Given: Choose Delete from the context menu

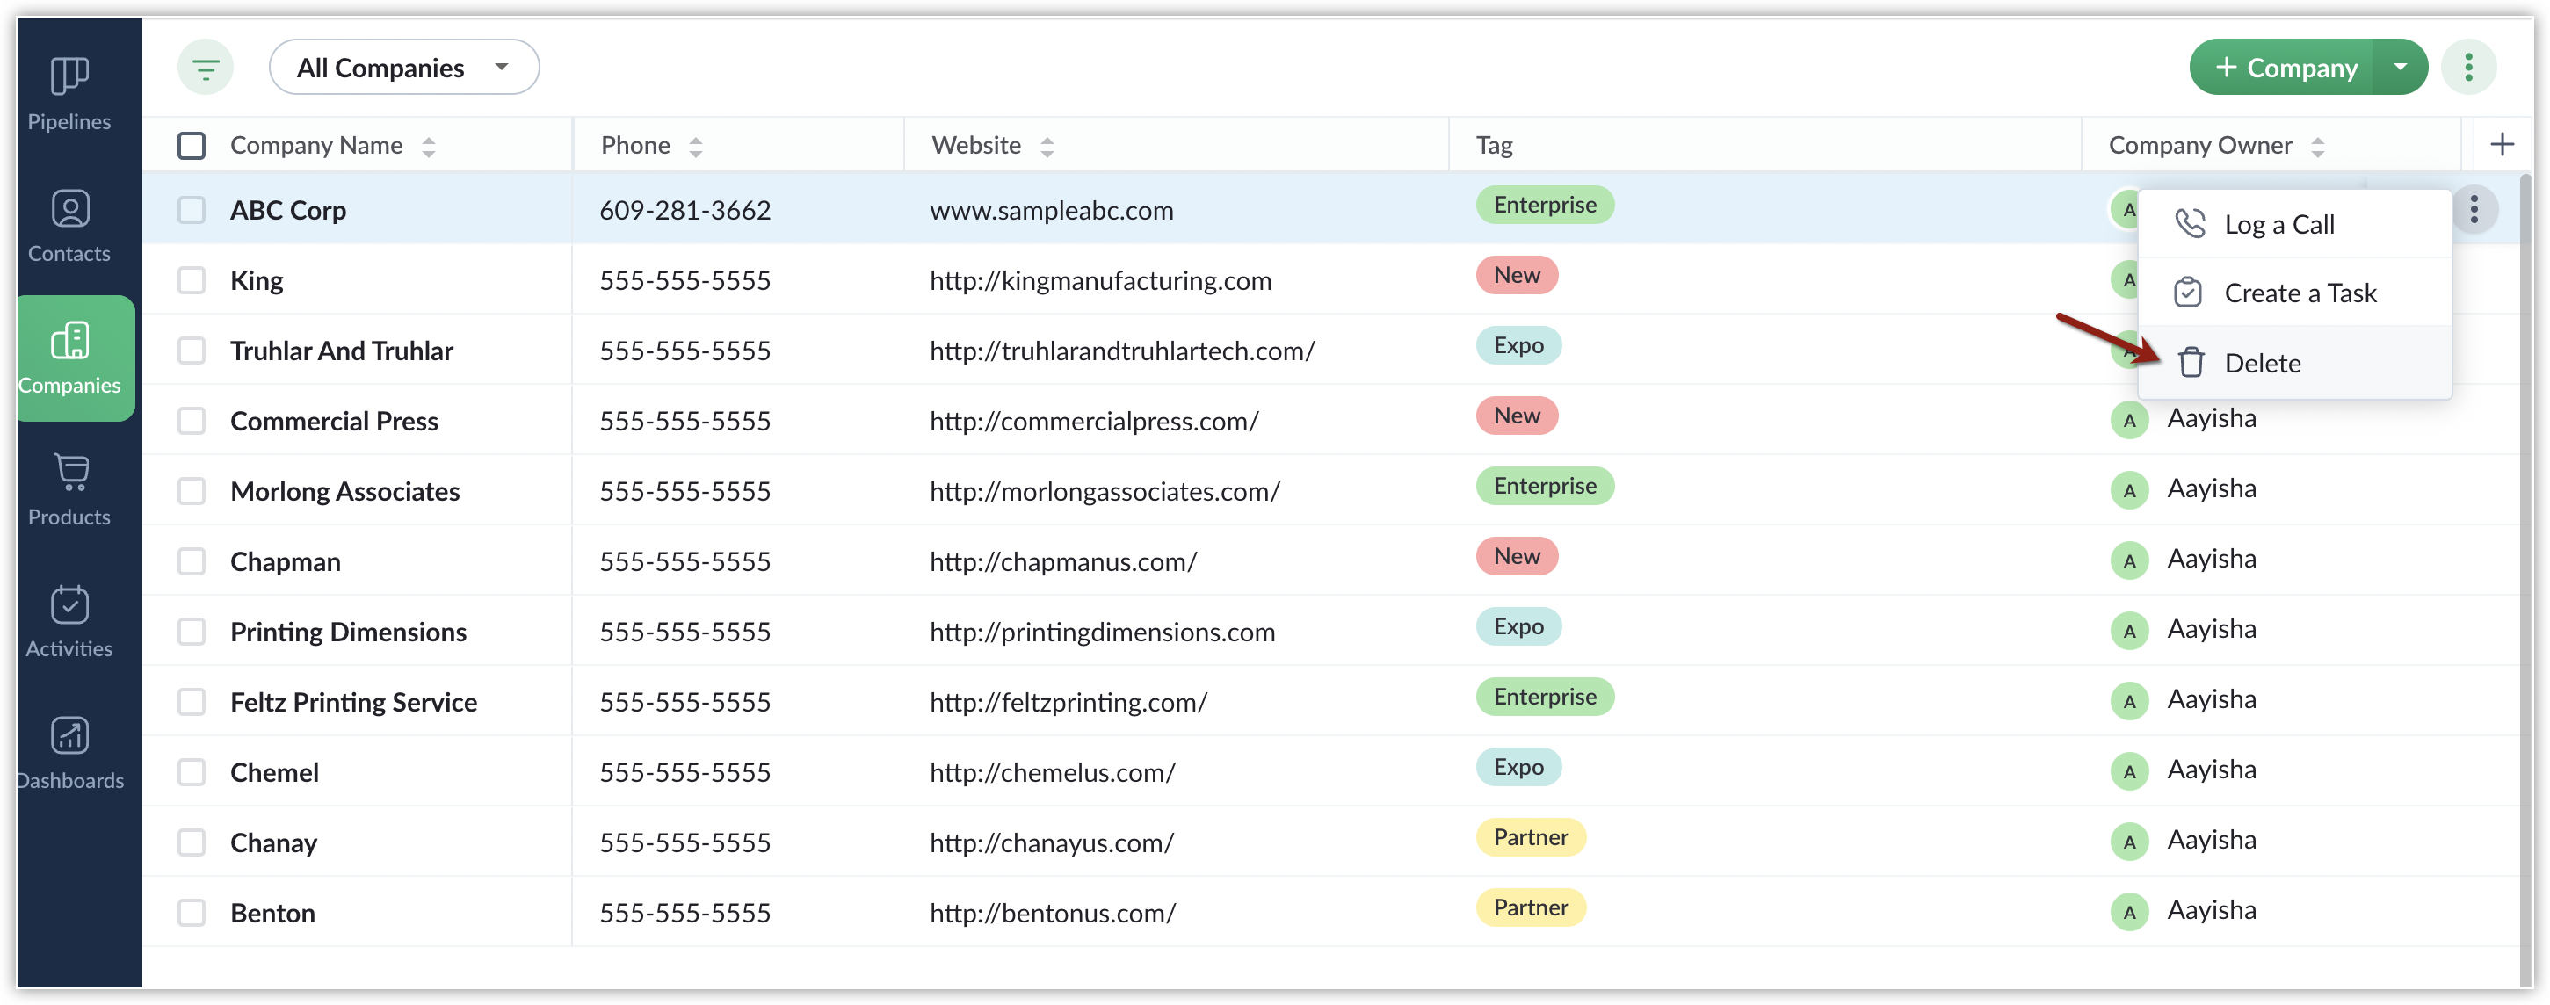Looking at the screenshot, I should point(2262,364).
